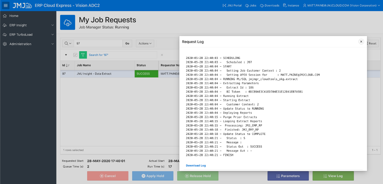Click the 'Scheduled : J97' log line
This screenshot has width=383, height=184.
tap(219, 62)
